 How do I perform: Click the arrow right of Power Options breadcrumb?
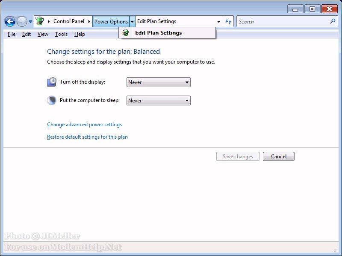(133, 22)
